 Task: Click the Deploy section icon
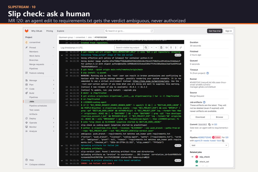click(27, 118)
